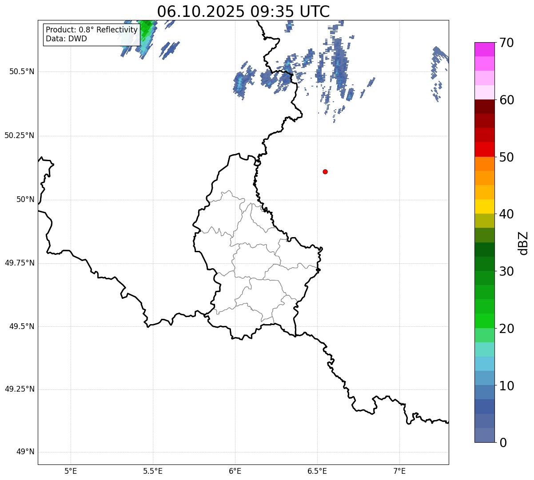
Task: Click the 70 tick on the colorbar
Action: 506,43
